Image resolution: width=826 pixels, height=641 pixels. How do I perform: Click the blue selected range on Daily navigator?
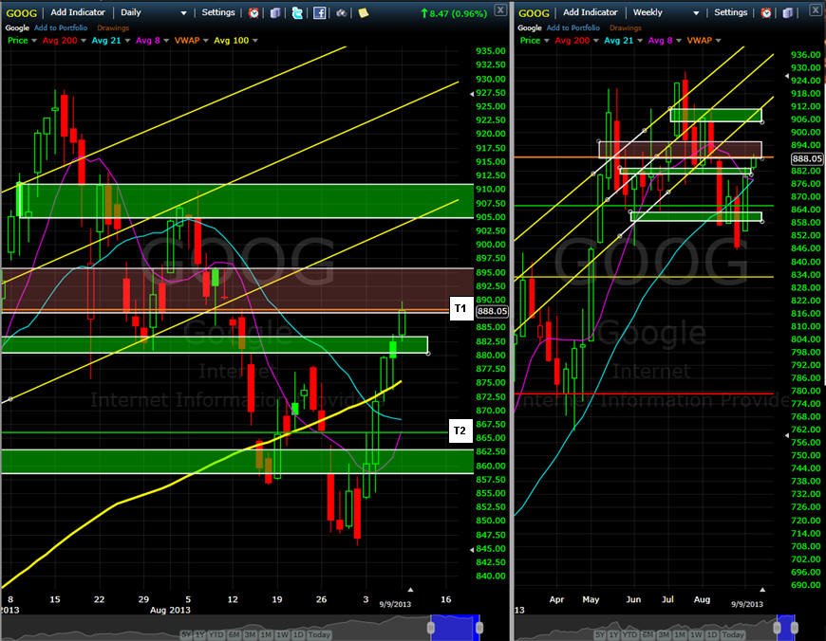point(455,628)
